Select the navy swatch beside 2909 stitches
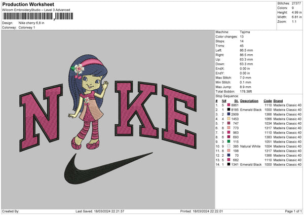The height and width of the screenshot is (215, 304). coord(229,114)
